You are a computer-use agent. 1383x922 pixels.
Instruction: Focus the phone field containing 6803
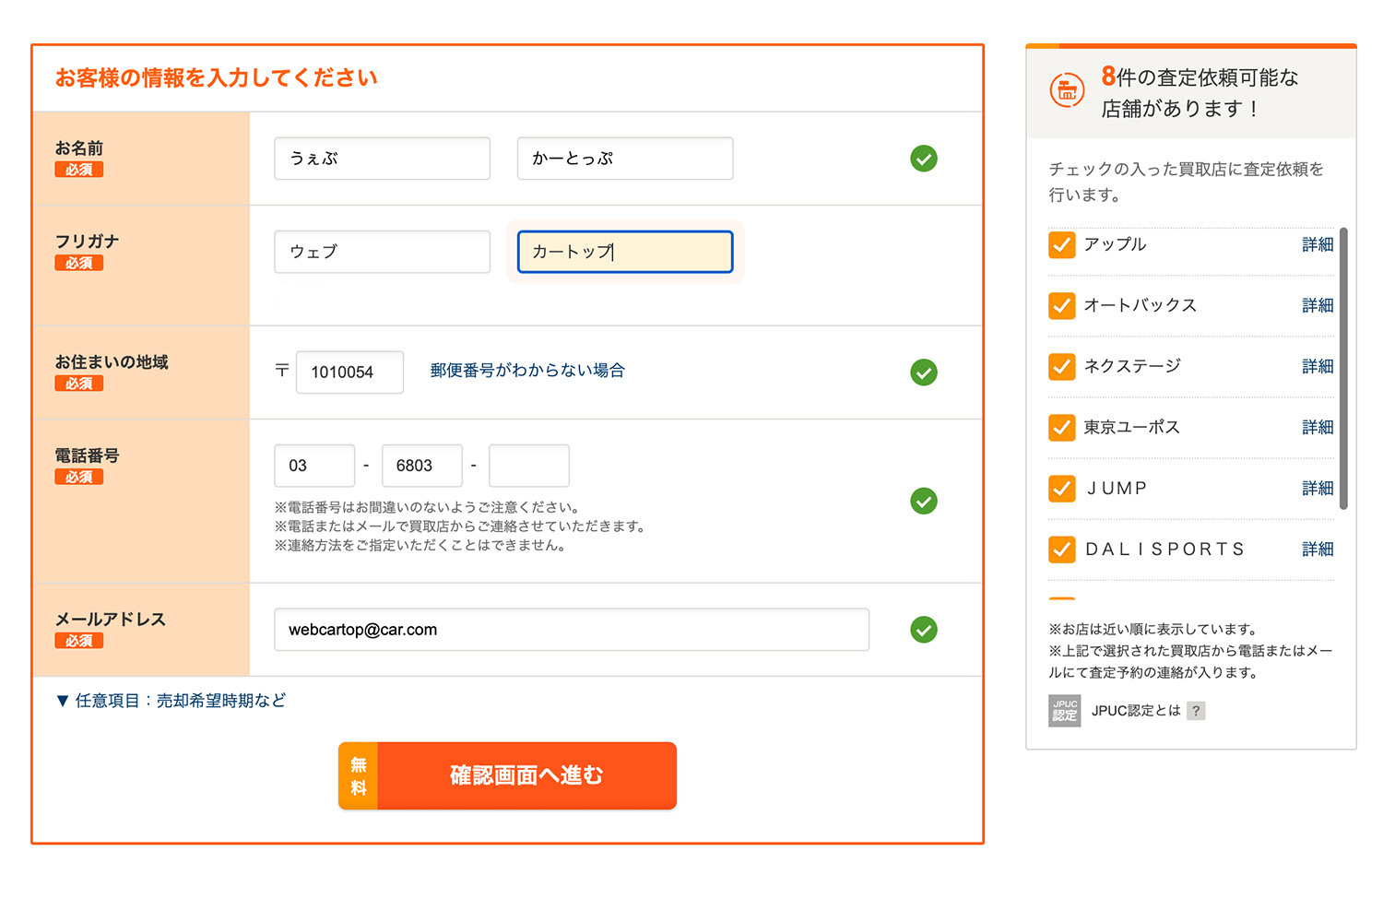tap(422, 466)
